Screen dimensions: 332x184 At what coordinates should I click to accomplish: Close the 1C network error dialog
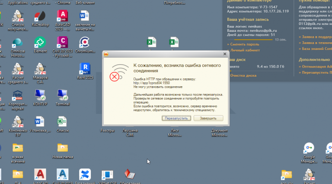pos(225,54)
